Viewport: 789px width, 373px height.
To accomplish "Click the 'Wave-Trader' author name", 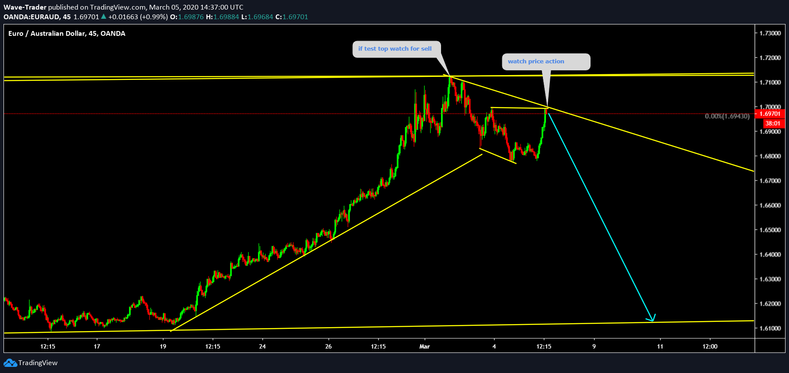I will [x=25, y=7].
